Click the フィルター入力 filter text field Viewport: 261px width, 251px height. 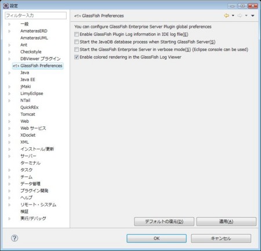coord(35,16)
